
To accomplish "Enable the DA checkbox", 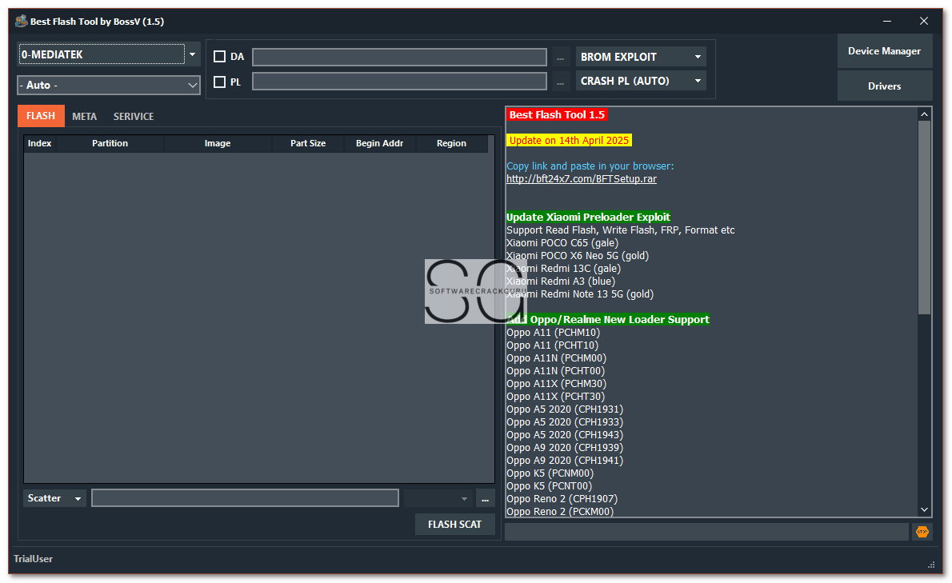I will (x=220, y=57).
